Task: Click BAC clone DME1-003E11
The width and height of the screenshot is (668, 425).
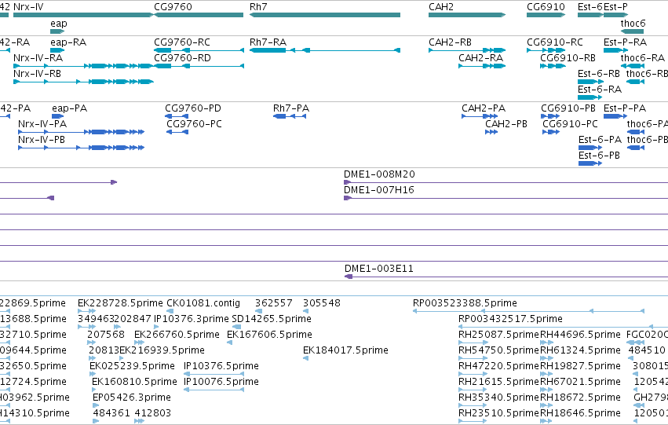Action: pyautogui.click(x=506, y=277)
